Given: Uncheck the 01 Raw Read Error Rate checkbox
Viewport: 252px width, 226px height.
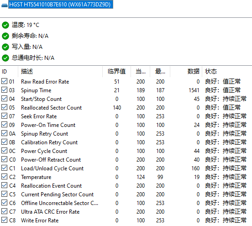Looking at the screenshot, I should click(x=5, y=81).
